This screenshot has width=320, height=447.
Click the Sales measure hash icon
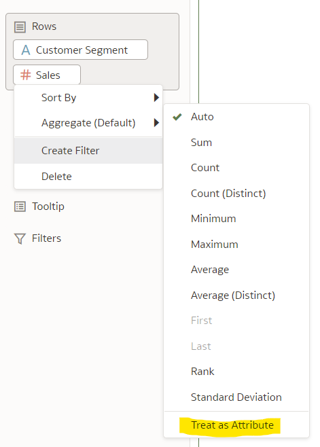pyautogui.click(x=25, y=75)
